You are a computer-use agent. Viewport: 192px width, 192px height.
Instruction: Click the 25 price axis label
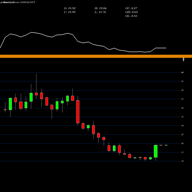point(182,134)
